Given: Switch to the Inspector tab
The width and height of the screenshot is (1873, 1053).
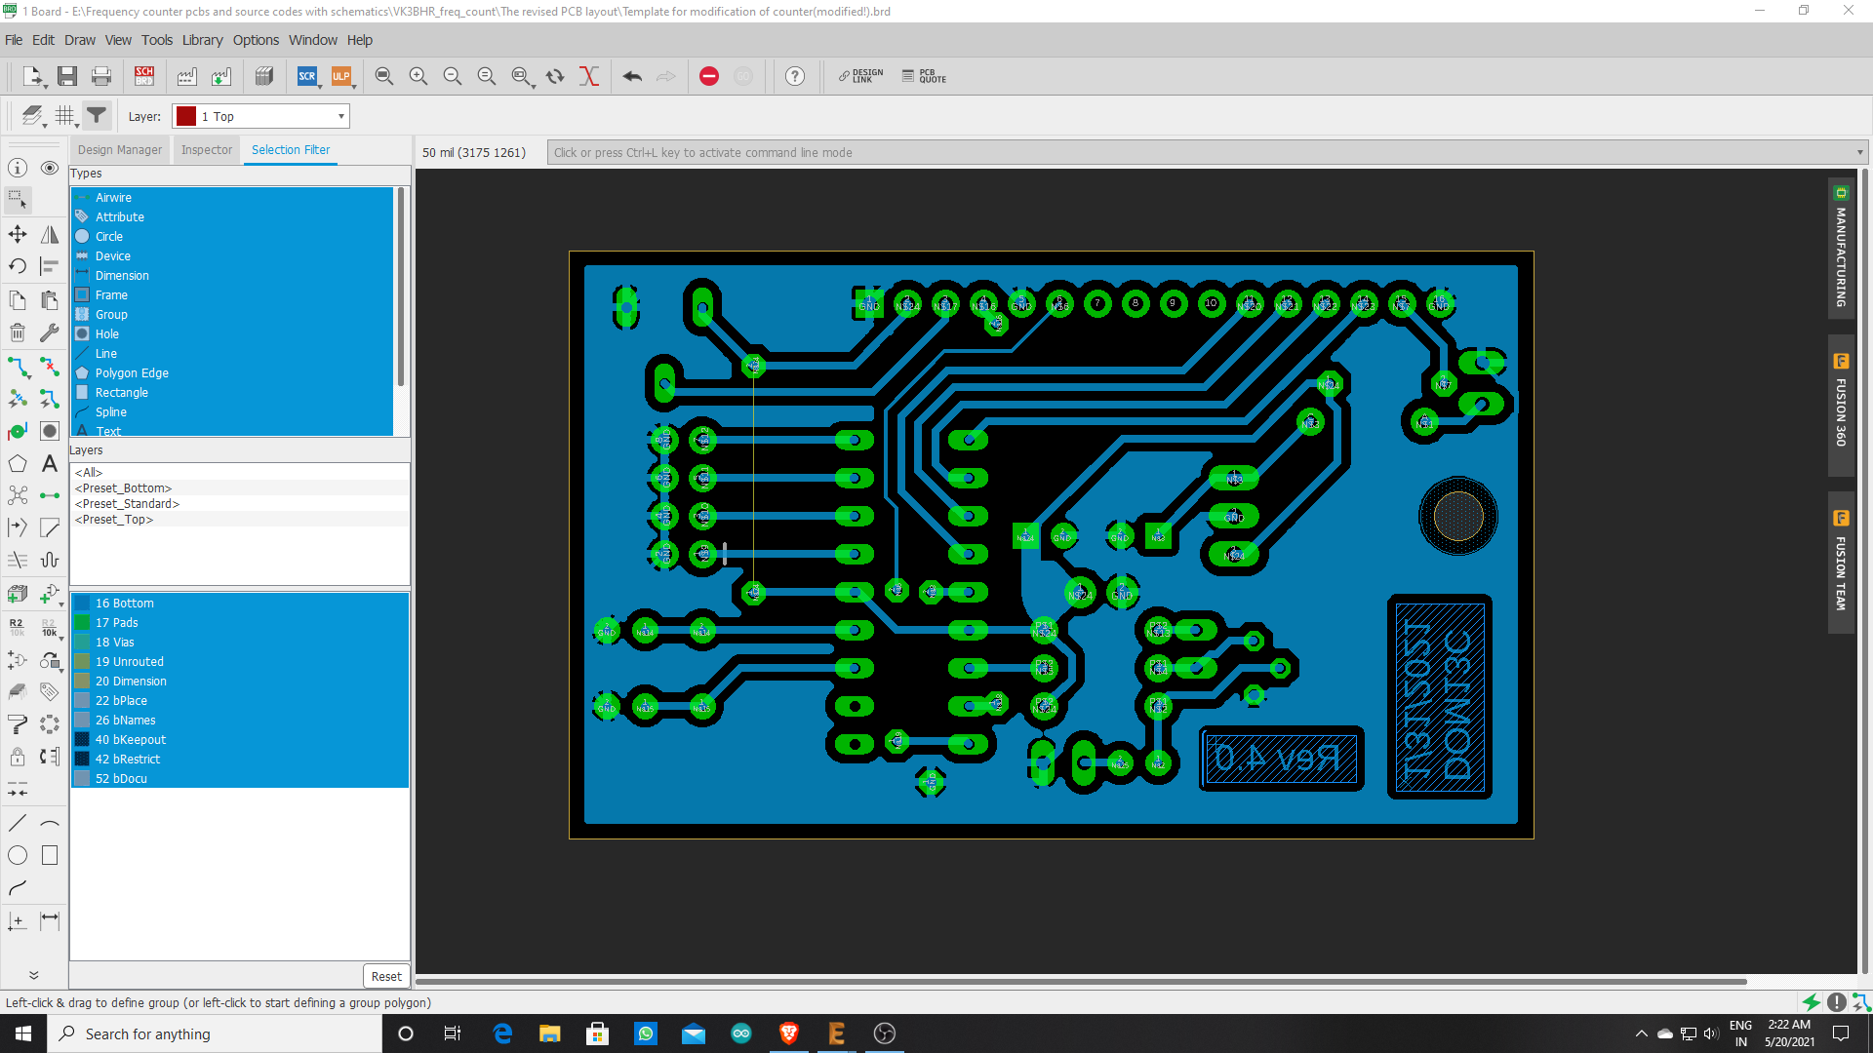Looking at the screenshot, I should click(x=206, y=149).
